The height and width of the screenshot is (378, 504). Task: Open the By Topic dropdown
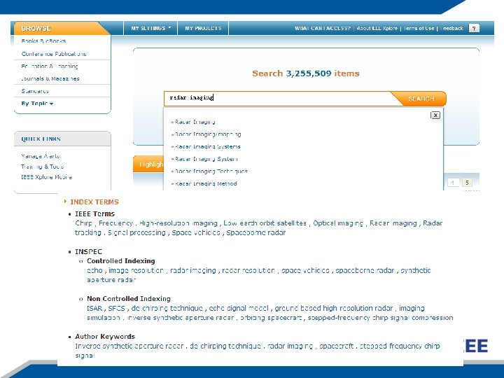click(37, 104)
